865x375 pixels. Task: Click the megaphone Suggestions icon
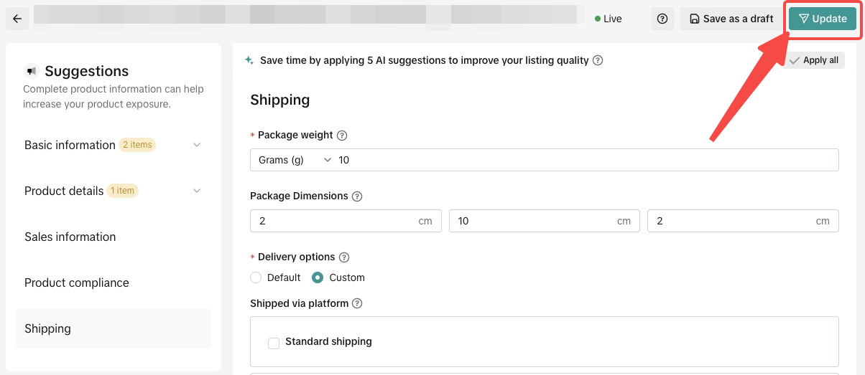[x=31, y=71]
